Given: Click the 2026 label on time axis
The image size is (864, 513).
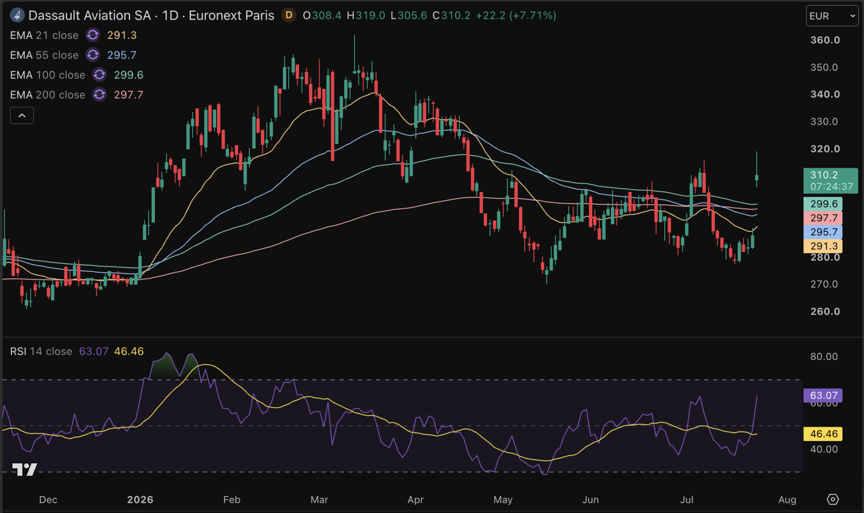Looking at the screenshot, I should click(x=140, y=500).
